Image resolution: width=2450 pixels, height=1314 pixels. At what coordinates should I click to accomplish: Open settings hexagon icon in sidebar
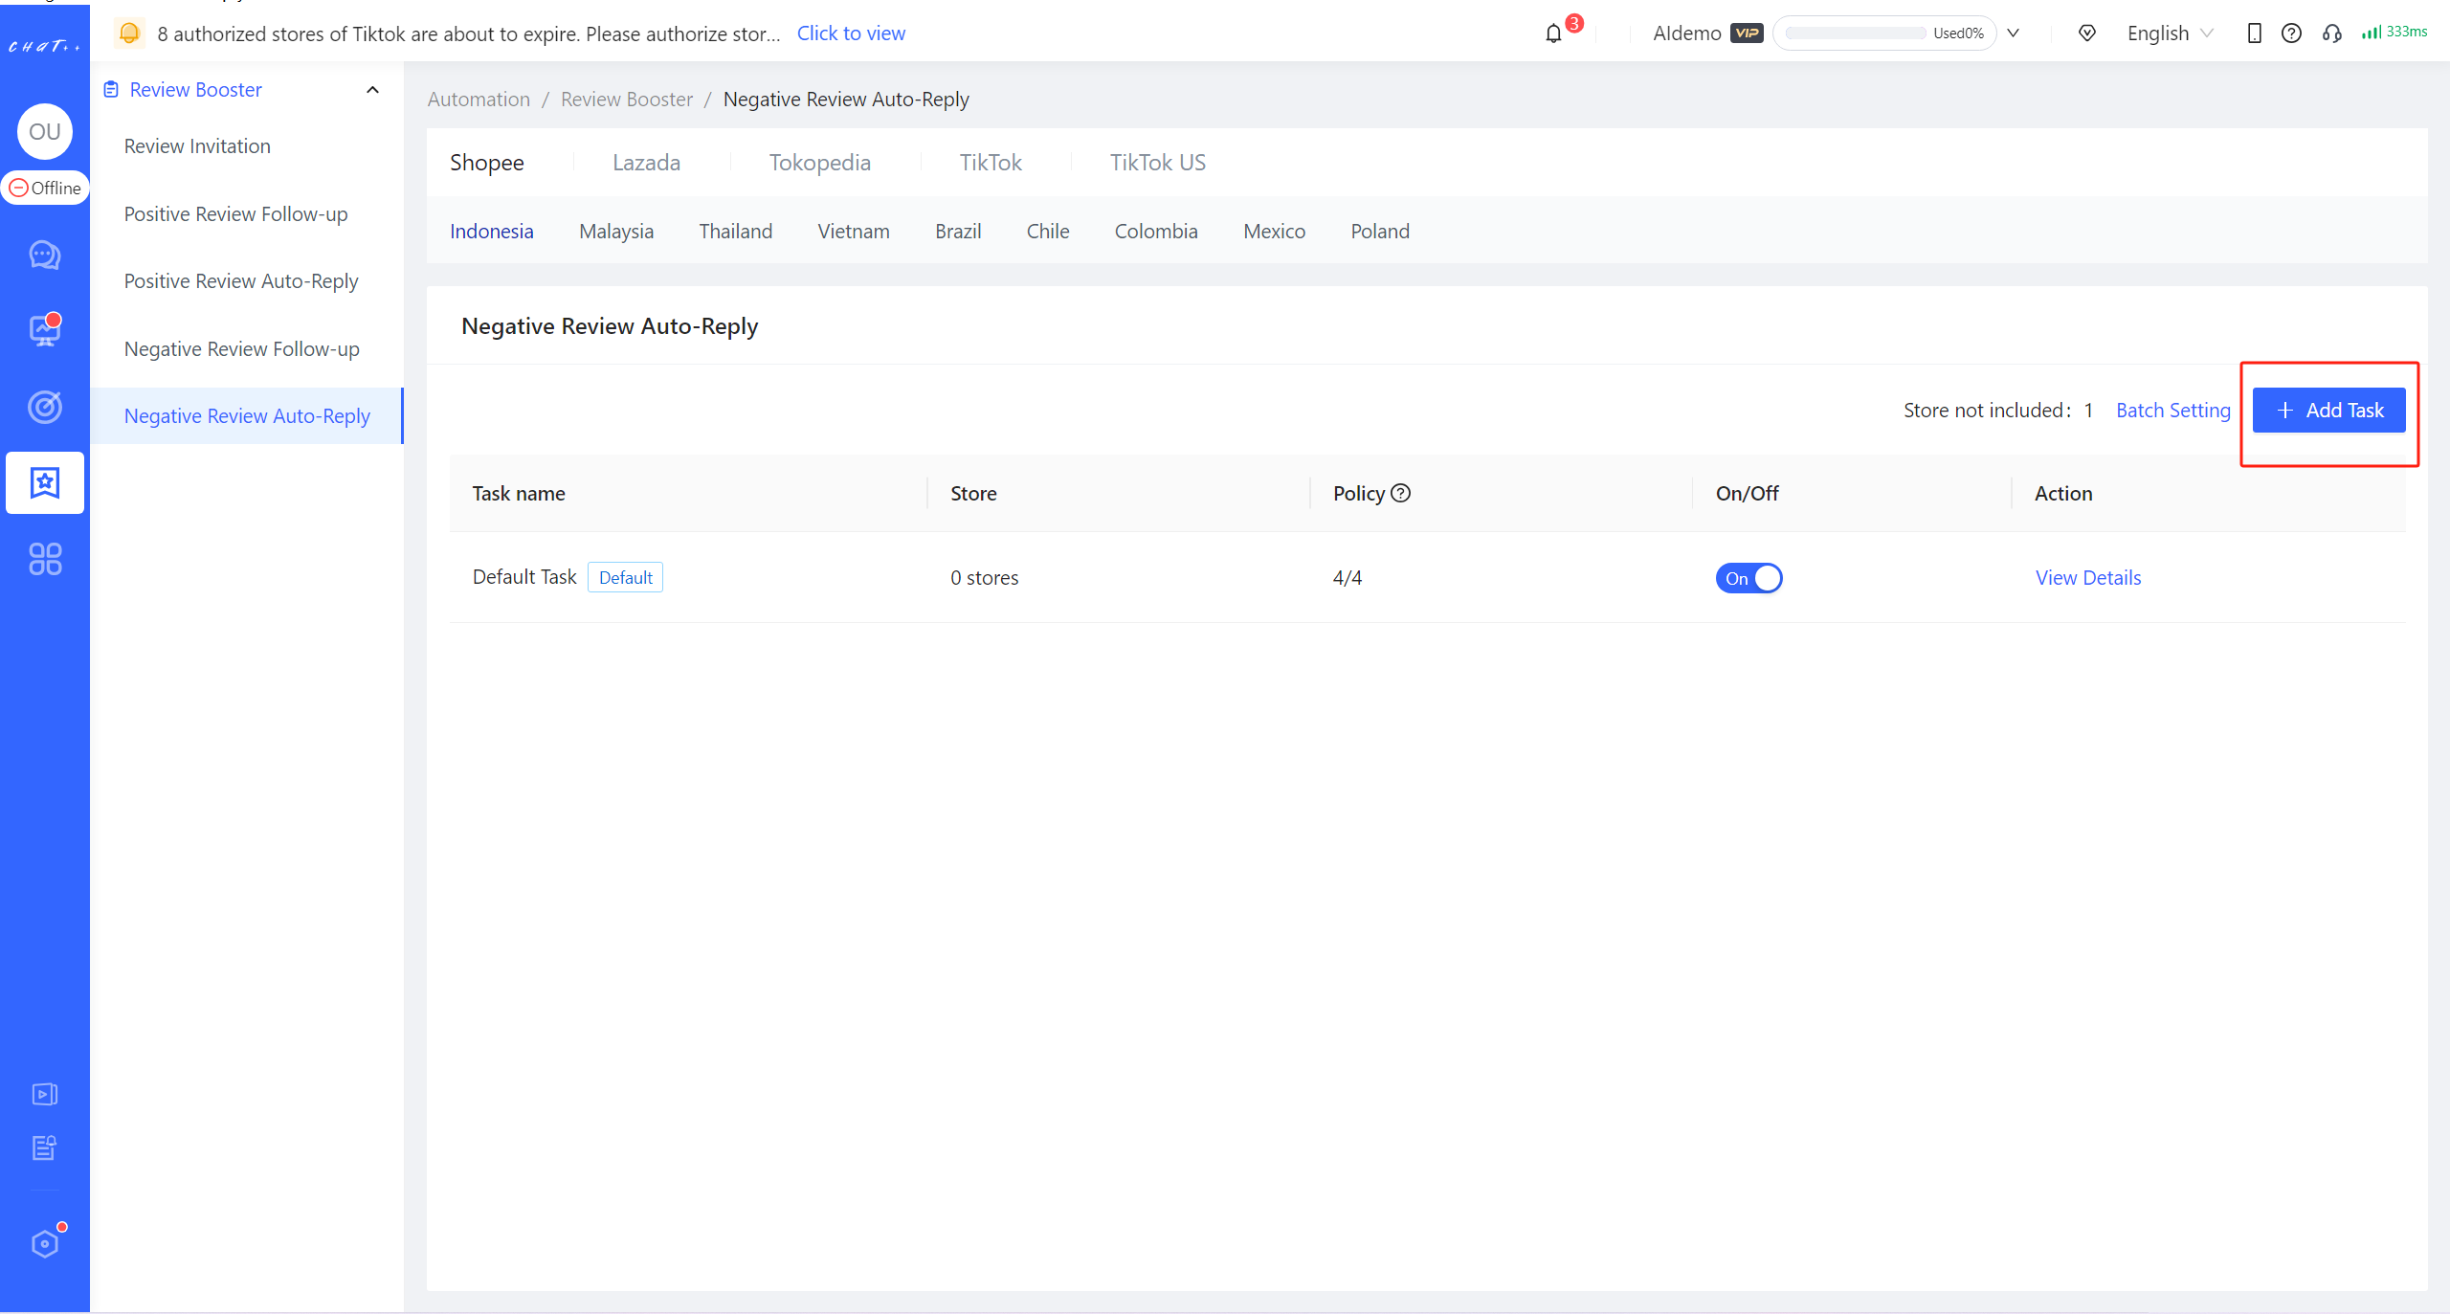(x=44, y=1243)
